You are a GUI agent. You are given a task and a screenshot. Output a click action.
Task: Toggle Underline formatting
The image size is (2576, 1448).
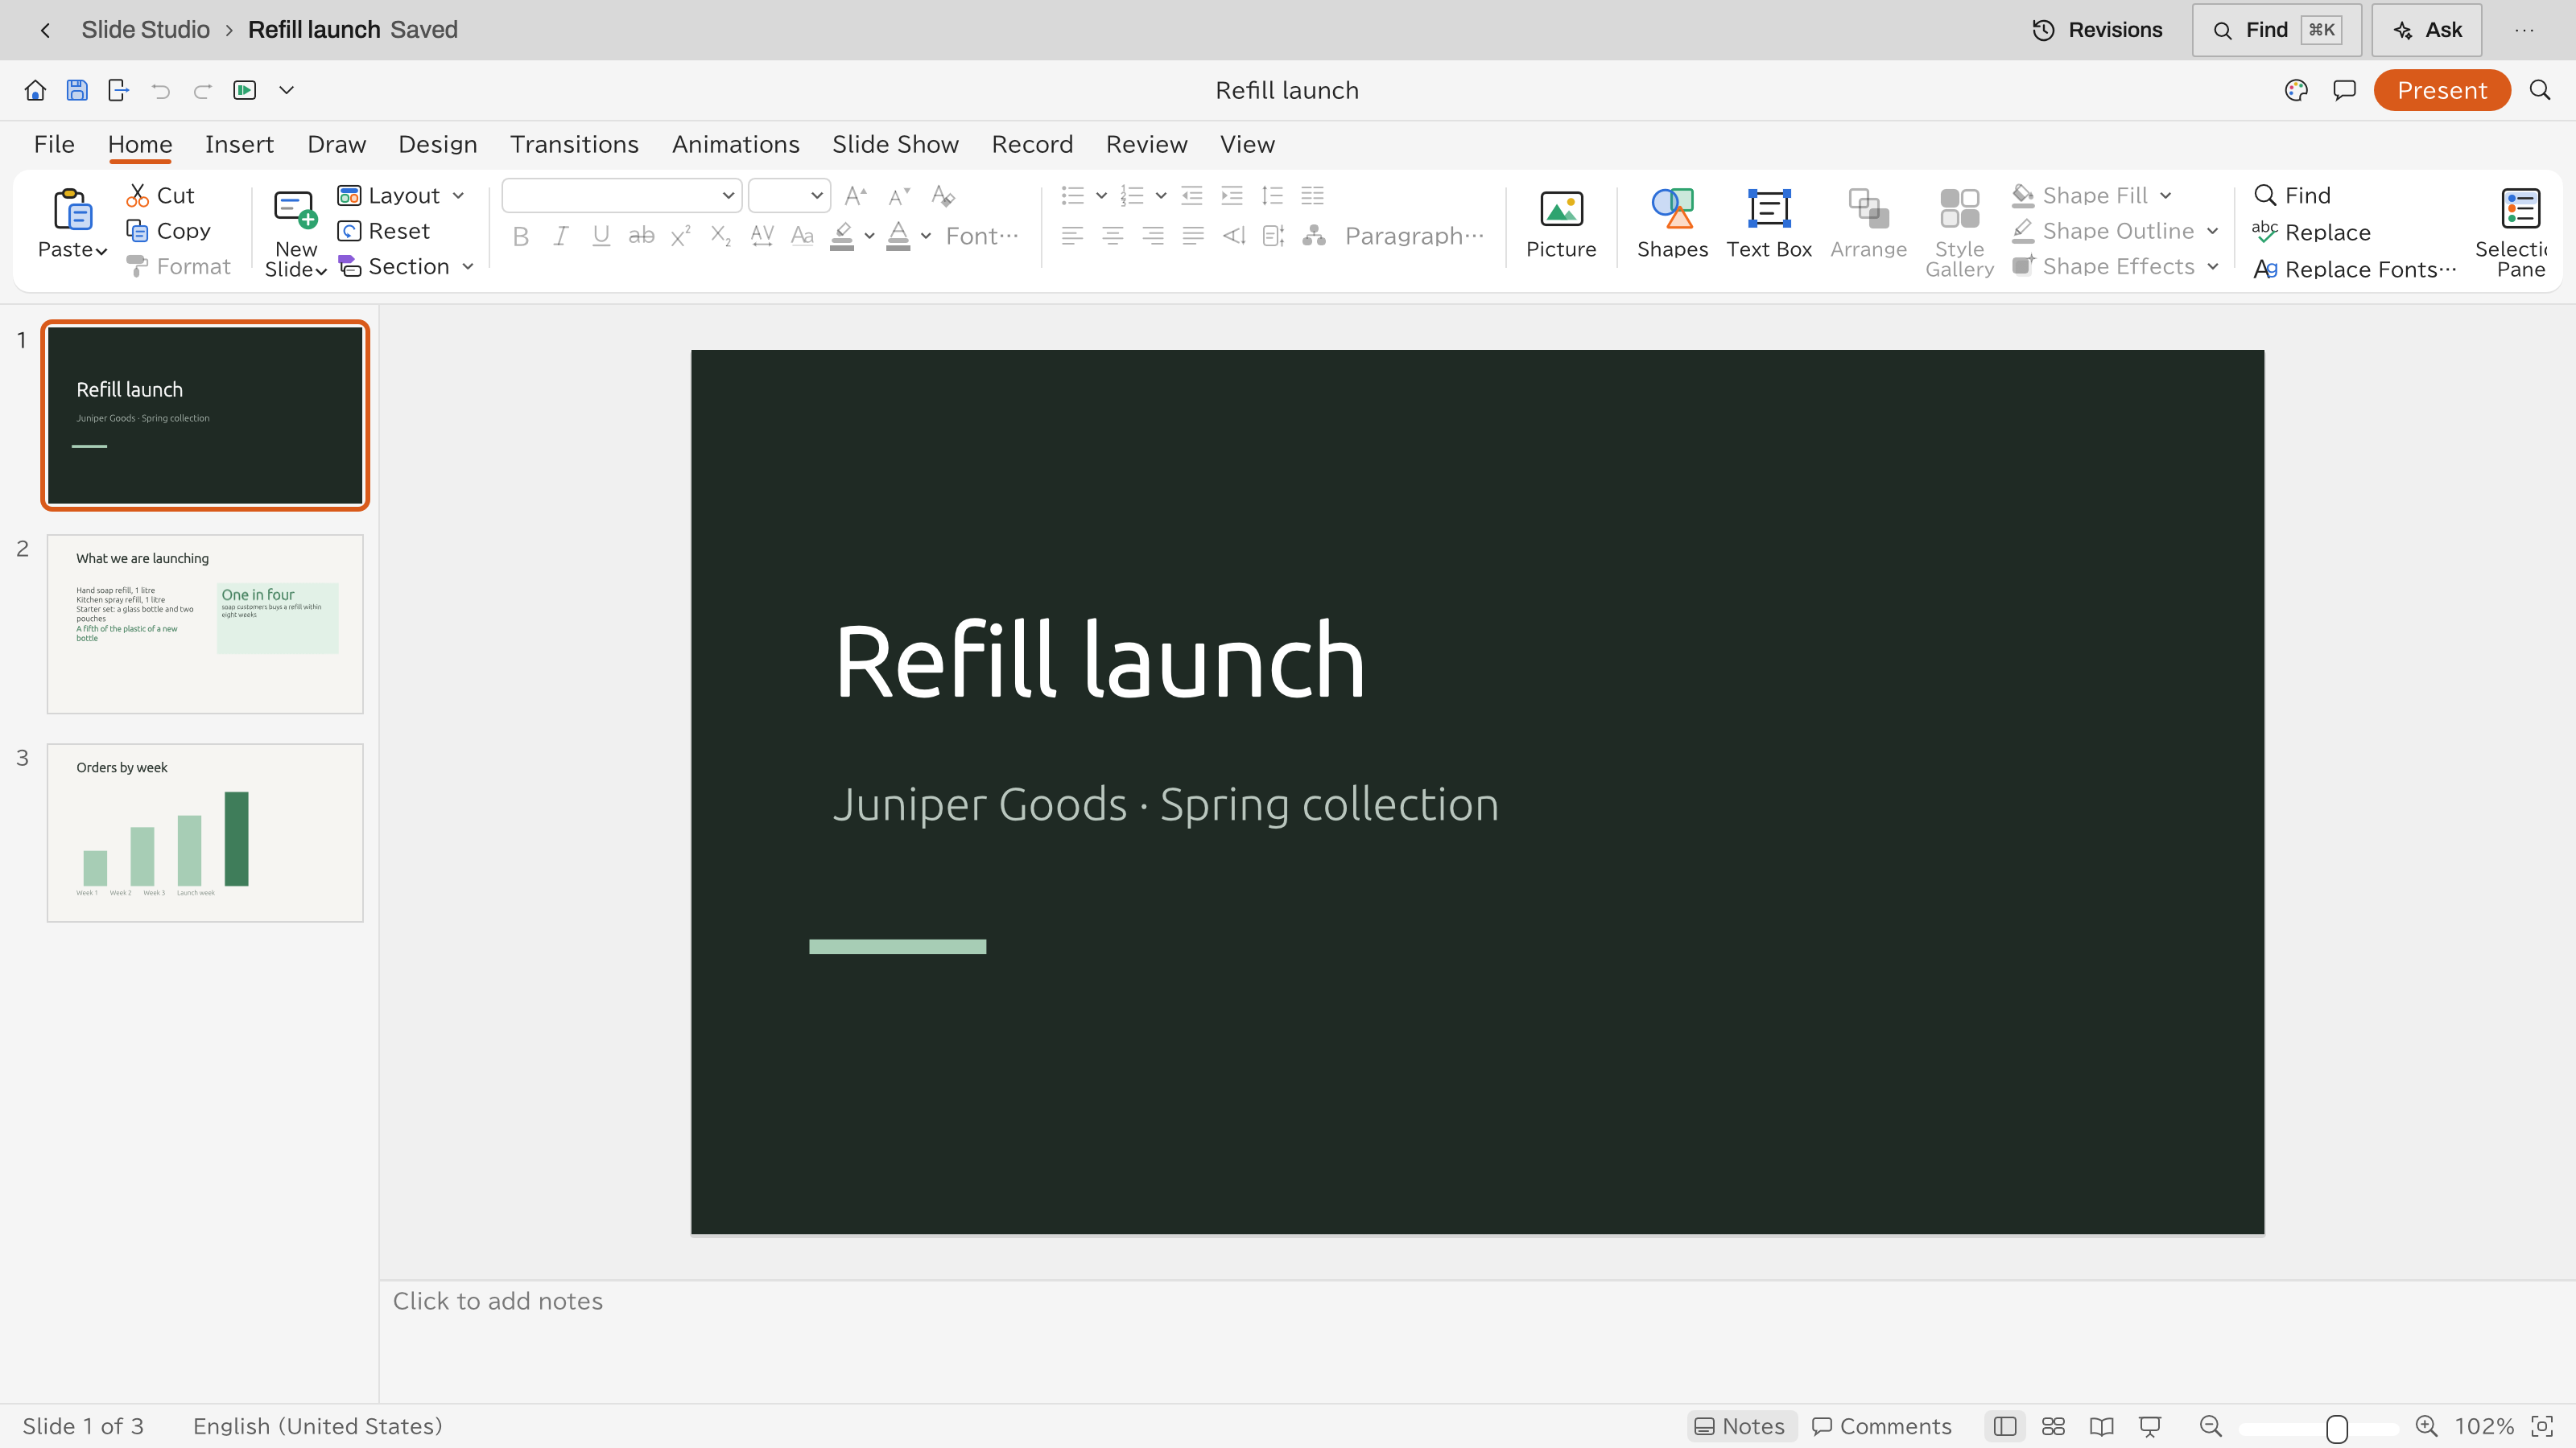(x=601, y=237)
